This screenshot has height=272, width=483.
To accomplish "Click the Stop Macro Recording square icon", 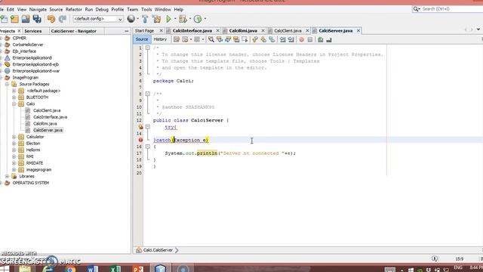I will pyautogui.click(x=310, y=39).
